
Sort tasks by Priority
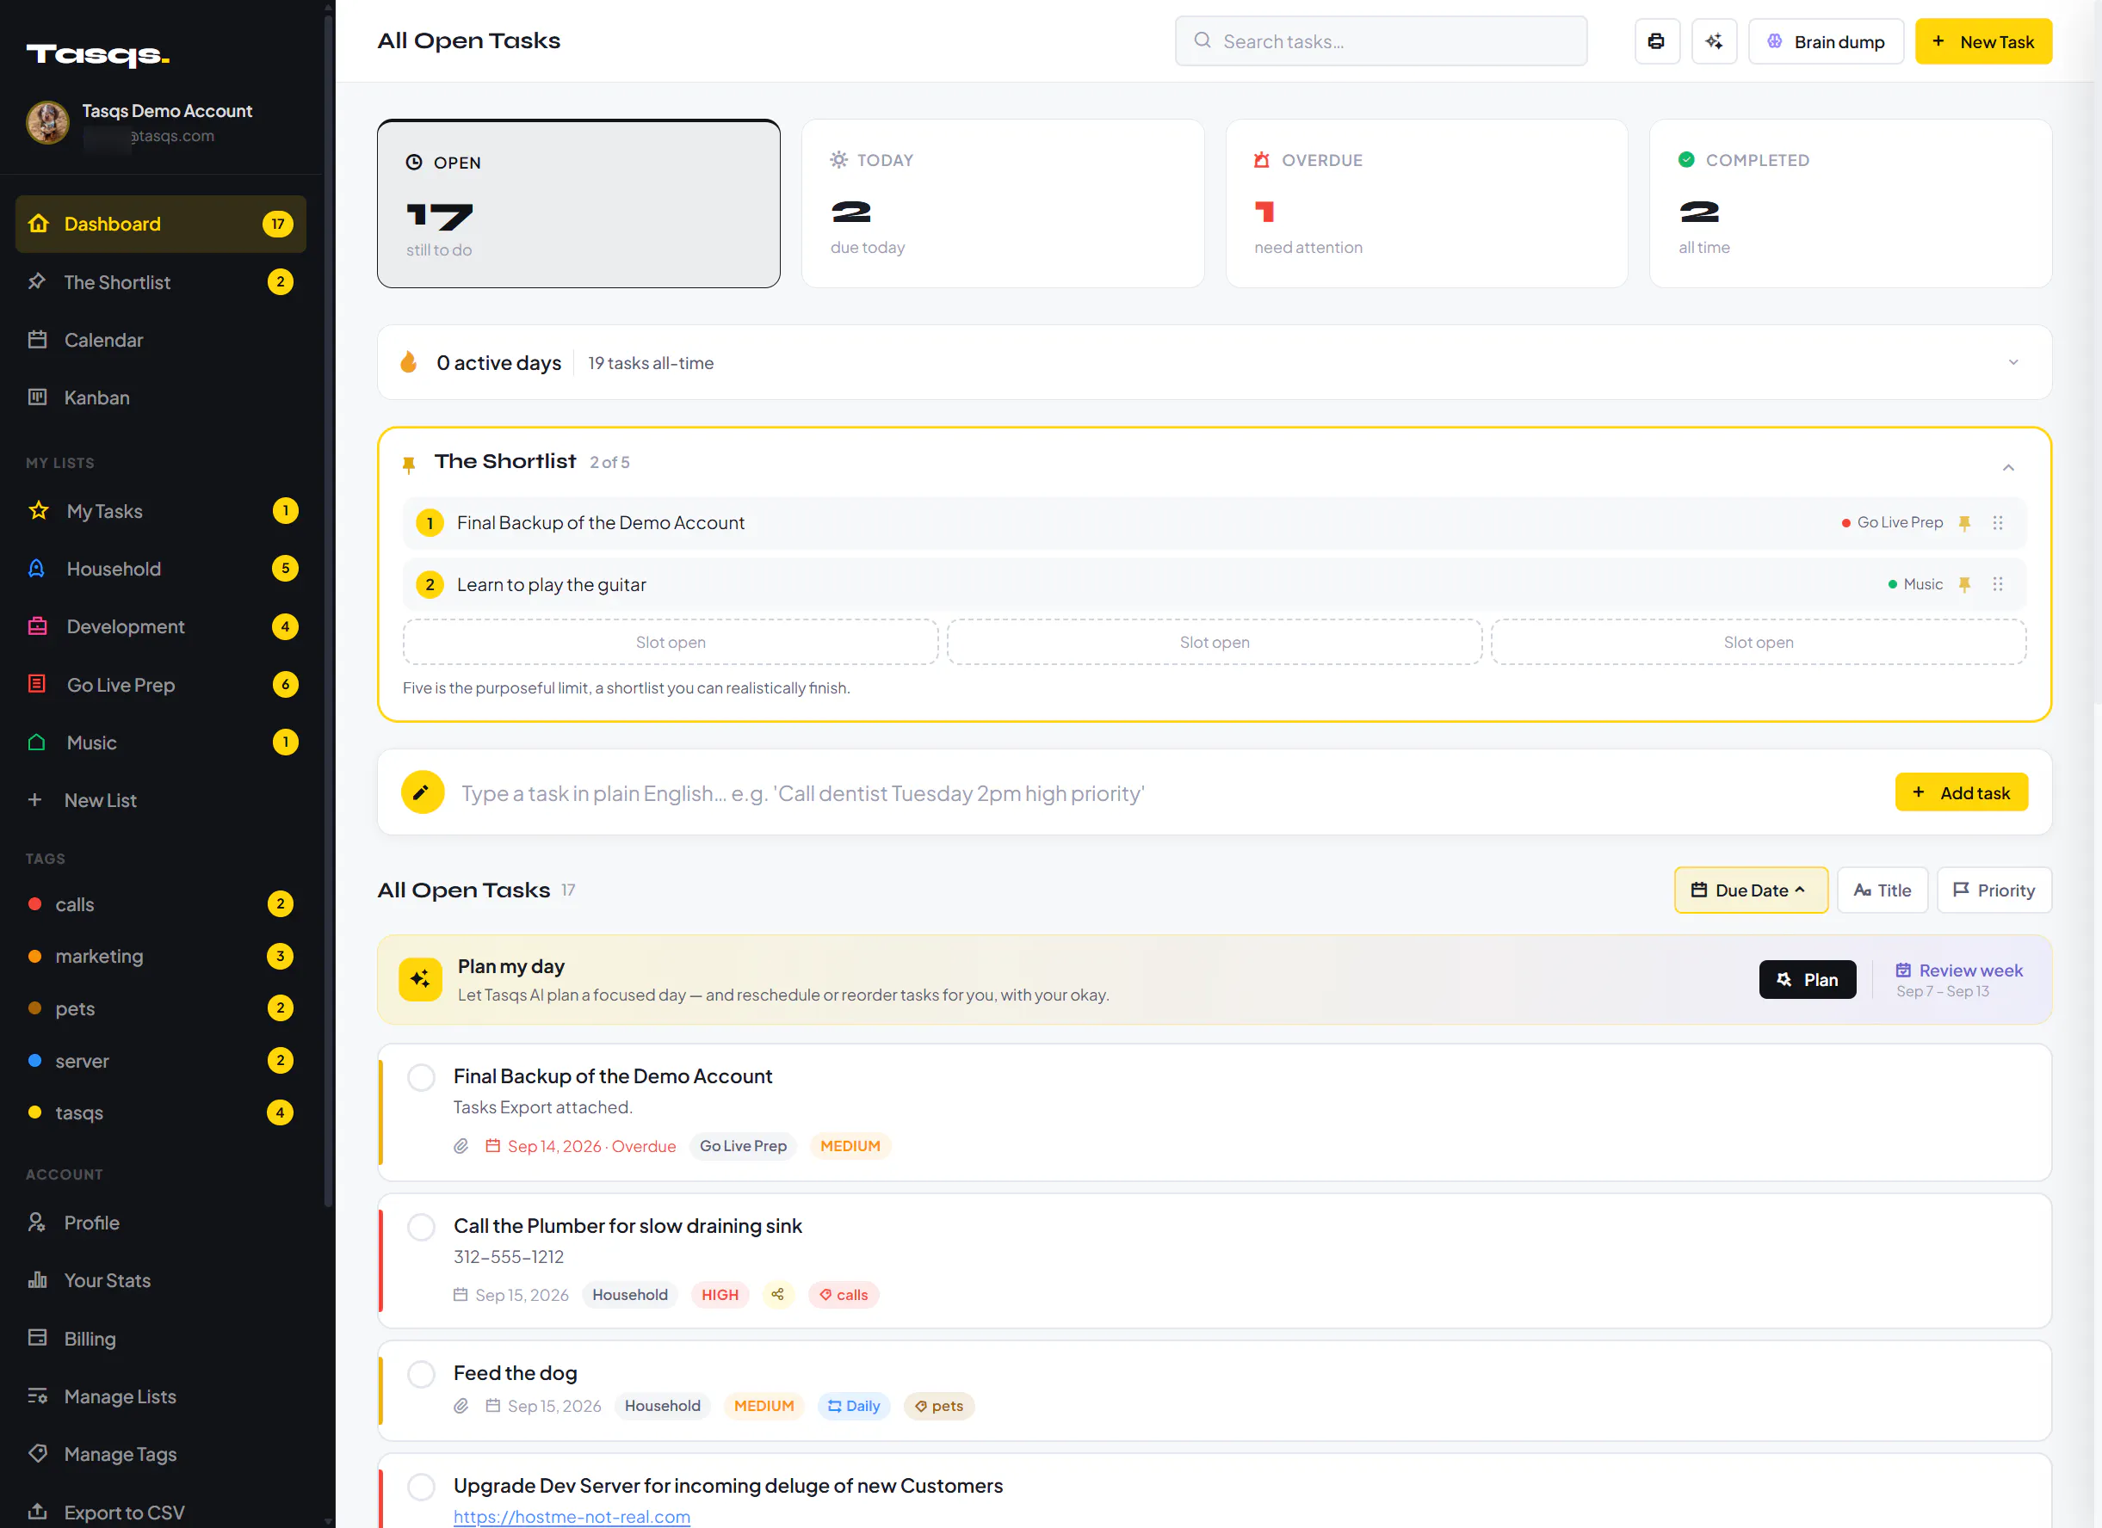(1994, 890)
